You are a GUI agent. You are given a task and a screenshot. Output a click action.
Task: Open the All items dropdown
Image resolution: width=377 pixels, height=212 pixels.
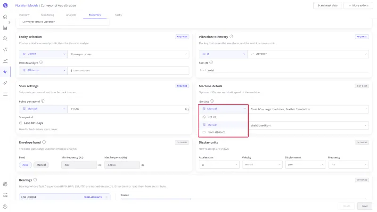[43, 70]
